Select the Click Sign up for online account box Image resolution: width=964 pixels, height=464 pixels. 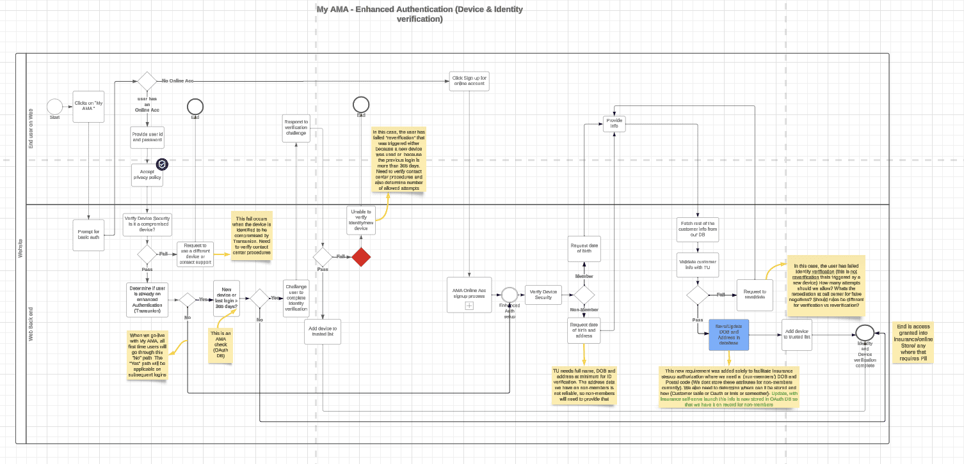(470, 81)
